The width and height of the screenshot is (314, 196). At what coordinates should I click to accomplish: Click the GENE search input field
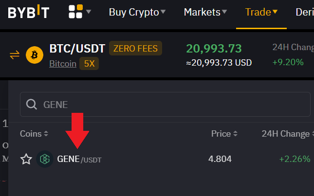coord(170,105)
